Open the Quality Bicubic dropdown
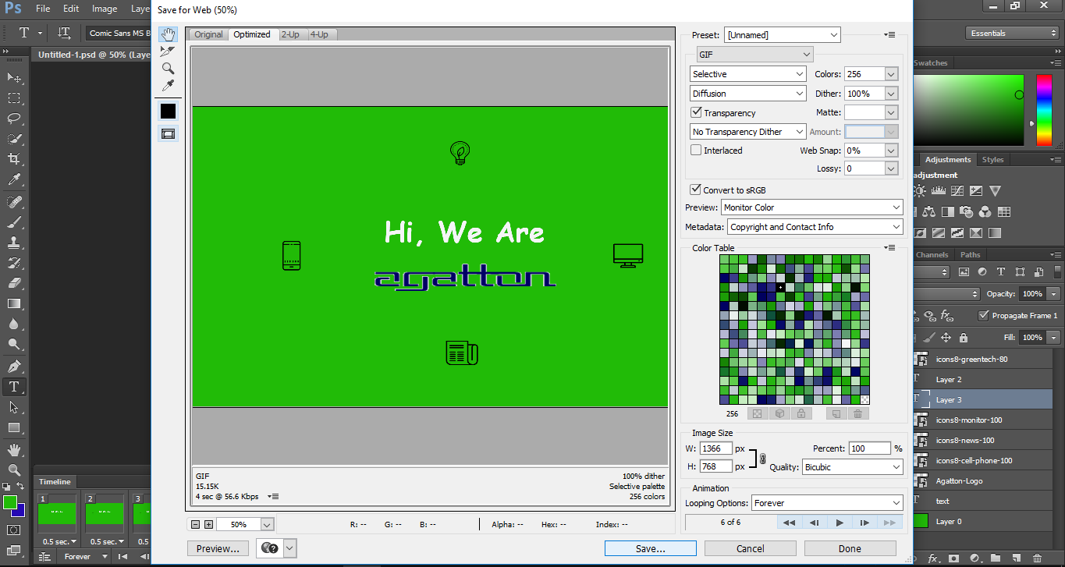The width and height of the screenshot is (1065, 567). (853, 467)
